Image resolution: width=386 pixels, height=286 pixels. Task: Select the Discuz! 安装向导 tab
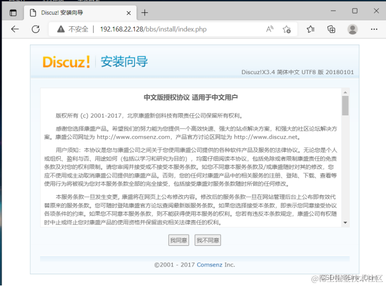(x=80, y=13)
